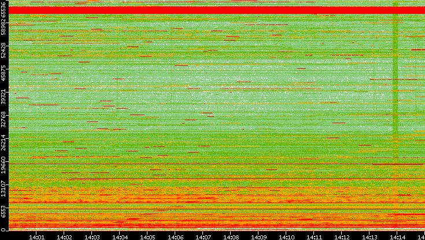Screen dimensions: 425x240
Task: Select the 14:08 axis label
Action: pos(231,237)
